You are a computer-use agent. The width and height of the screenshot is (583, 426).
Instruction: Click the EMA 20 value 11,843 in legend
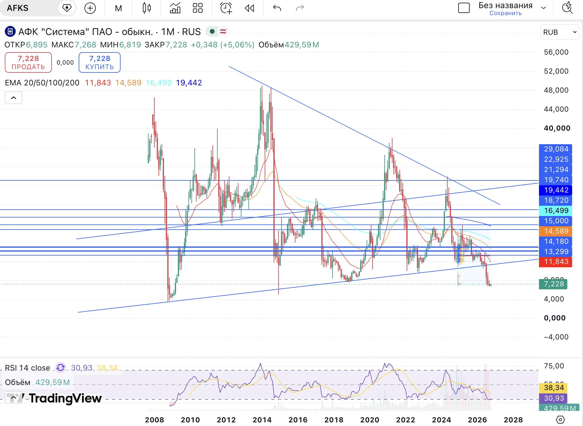98,83
